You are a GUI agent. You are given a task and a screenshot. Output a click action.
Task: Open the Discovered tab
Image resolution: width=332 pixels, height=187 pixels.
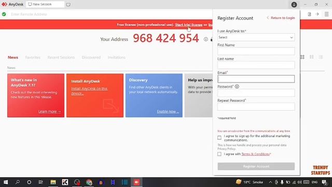91,58
